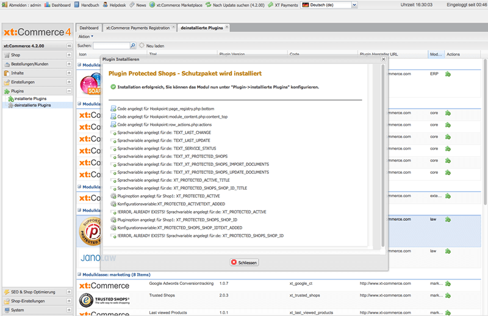The image size is (488, 316).
Task: Switch to the Dashboard tab
Action: click(x=89, y=27)
